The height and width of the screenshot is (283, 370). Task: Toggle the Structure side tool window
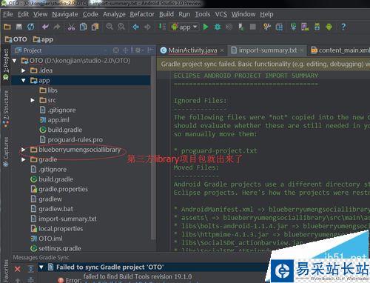pyautogui.click(x=6, y=109)
